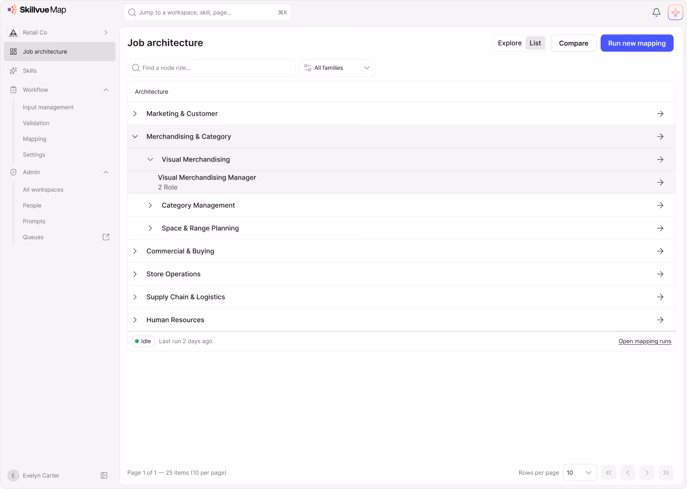Click the Architecture column header
This screenshot has height=489, width=687.
point(151,92)
